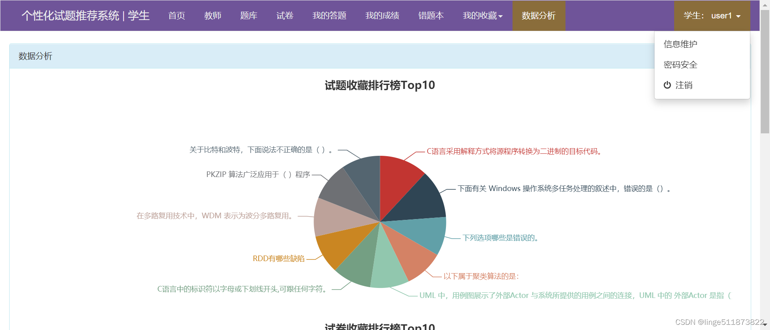Image resolution: width=770 pixels, height=330 pixels.
Task: Click the 数据分析 panel heading
Action: click(x=35, y=56)
